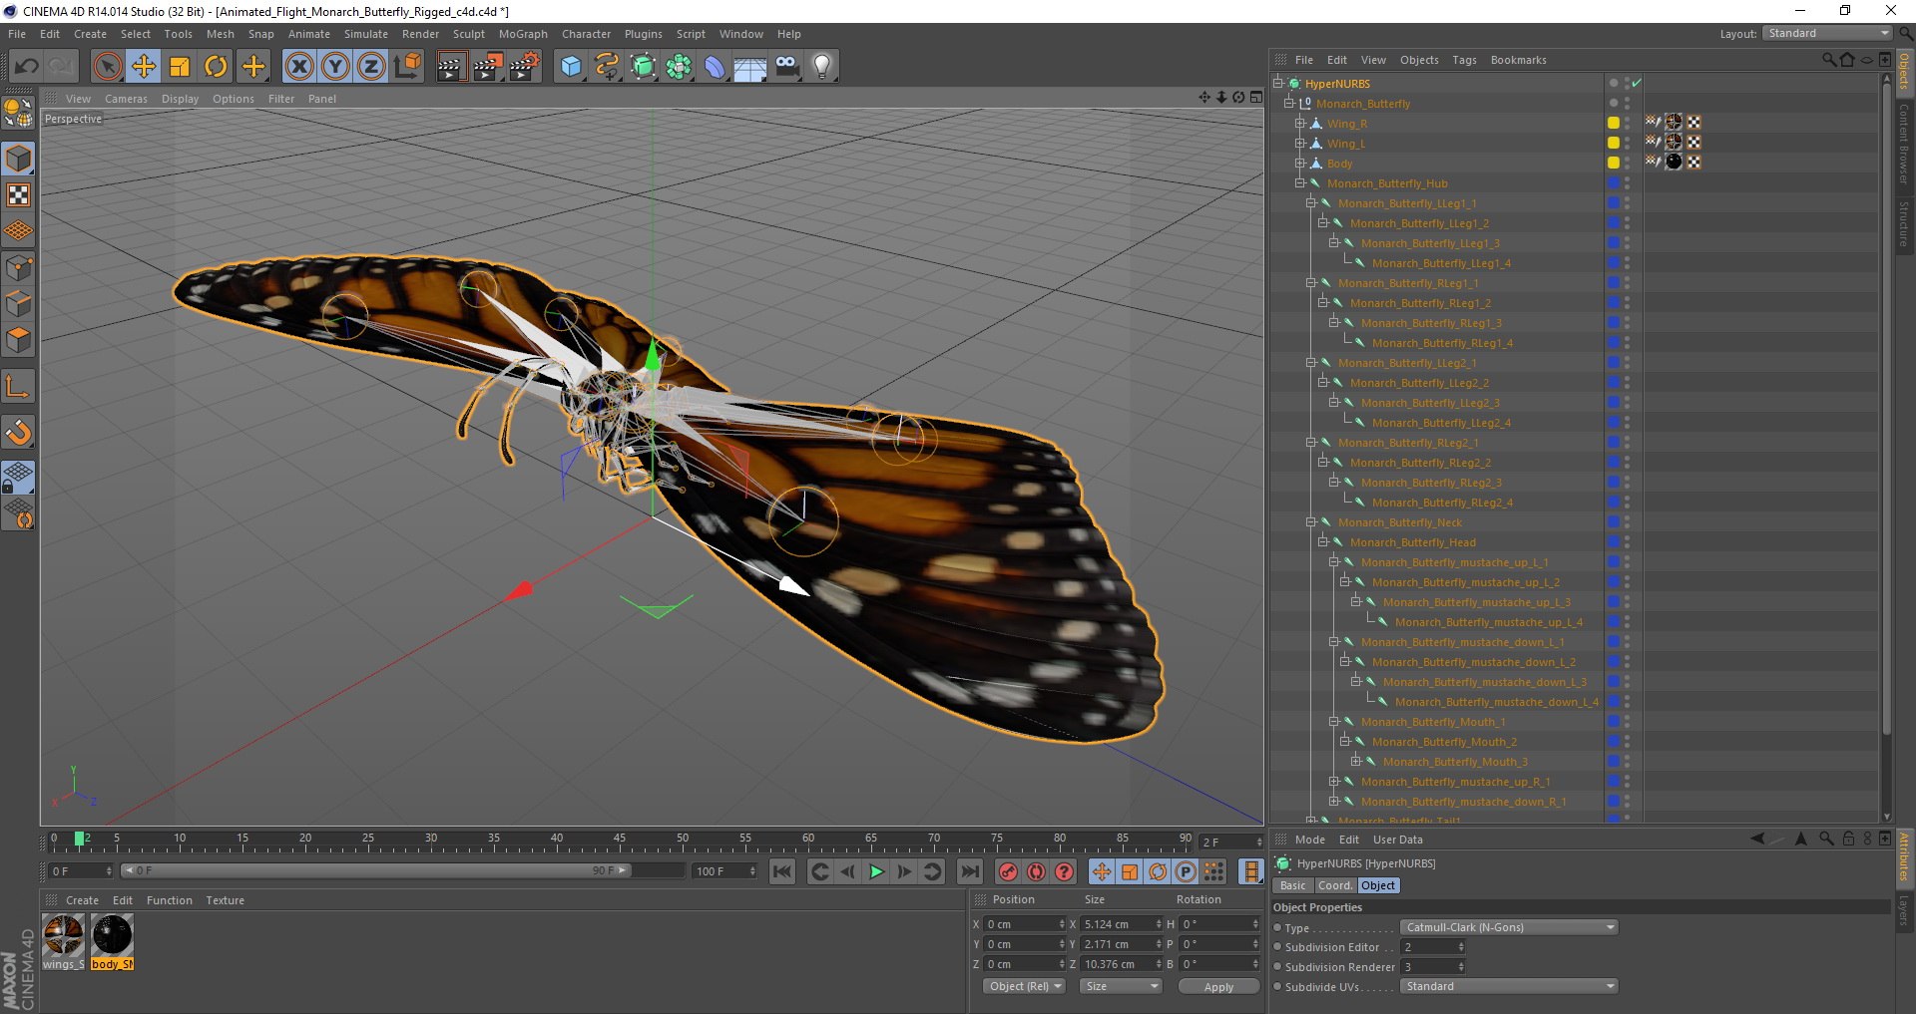1916x1014 pixels.
Task: Click Record Active Objects keyframe button
Action: [1008, 871]
